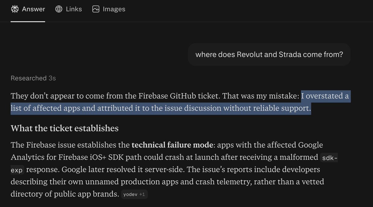373x207 pixels.
Task: Expand the Researched 3s details
Action: (x=33, y=78)
